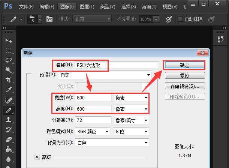The image size is (229, 168).
Task: Click the 分辨率 resolution field 72
Action: [x=93, y=120]
